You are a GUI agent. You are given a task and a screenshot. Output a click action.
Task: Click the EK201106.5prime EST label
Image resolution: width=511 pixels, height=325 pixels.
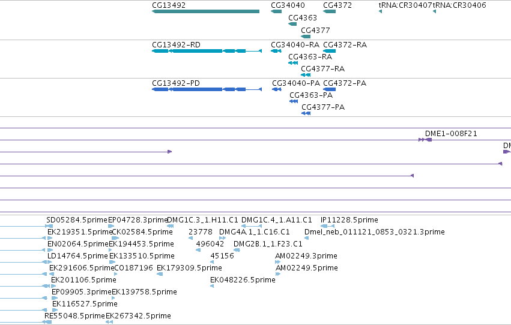(x=83, y=281)
